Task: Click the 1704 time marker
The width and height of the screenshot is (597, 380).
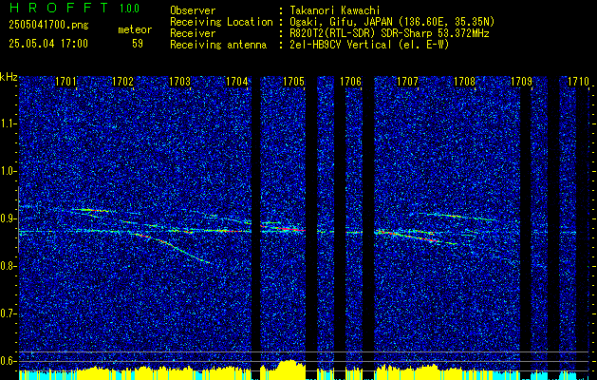Action: click(237, 81)
